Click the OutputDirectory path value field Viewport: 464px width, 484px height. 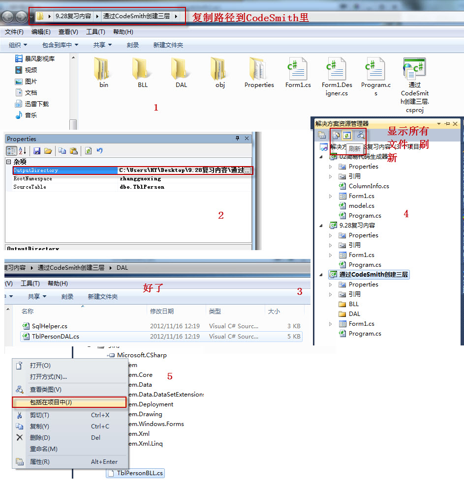pyautogui.click(x=181, y=171)
